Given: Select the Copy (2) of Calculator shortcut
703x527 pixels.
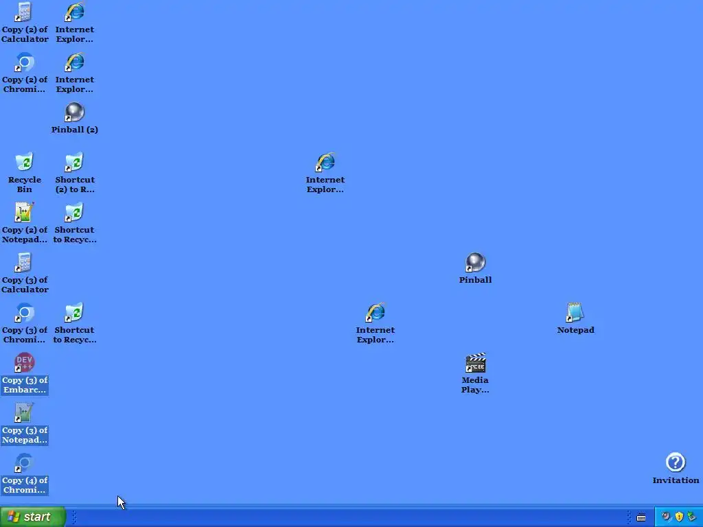Looking at the screenshot, I should pos(25,23).
